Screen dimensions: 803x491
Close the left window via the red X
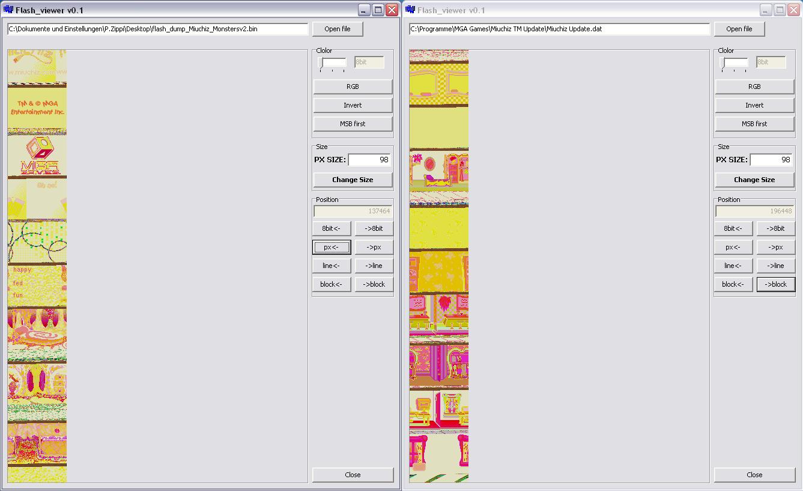click(x=392, y=10)
